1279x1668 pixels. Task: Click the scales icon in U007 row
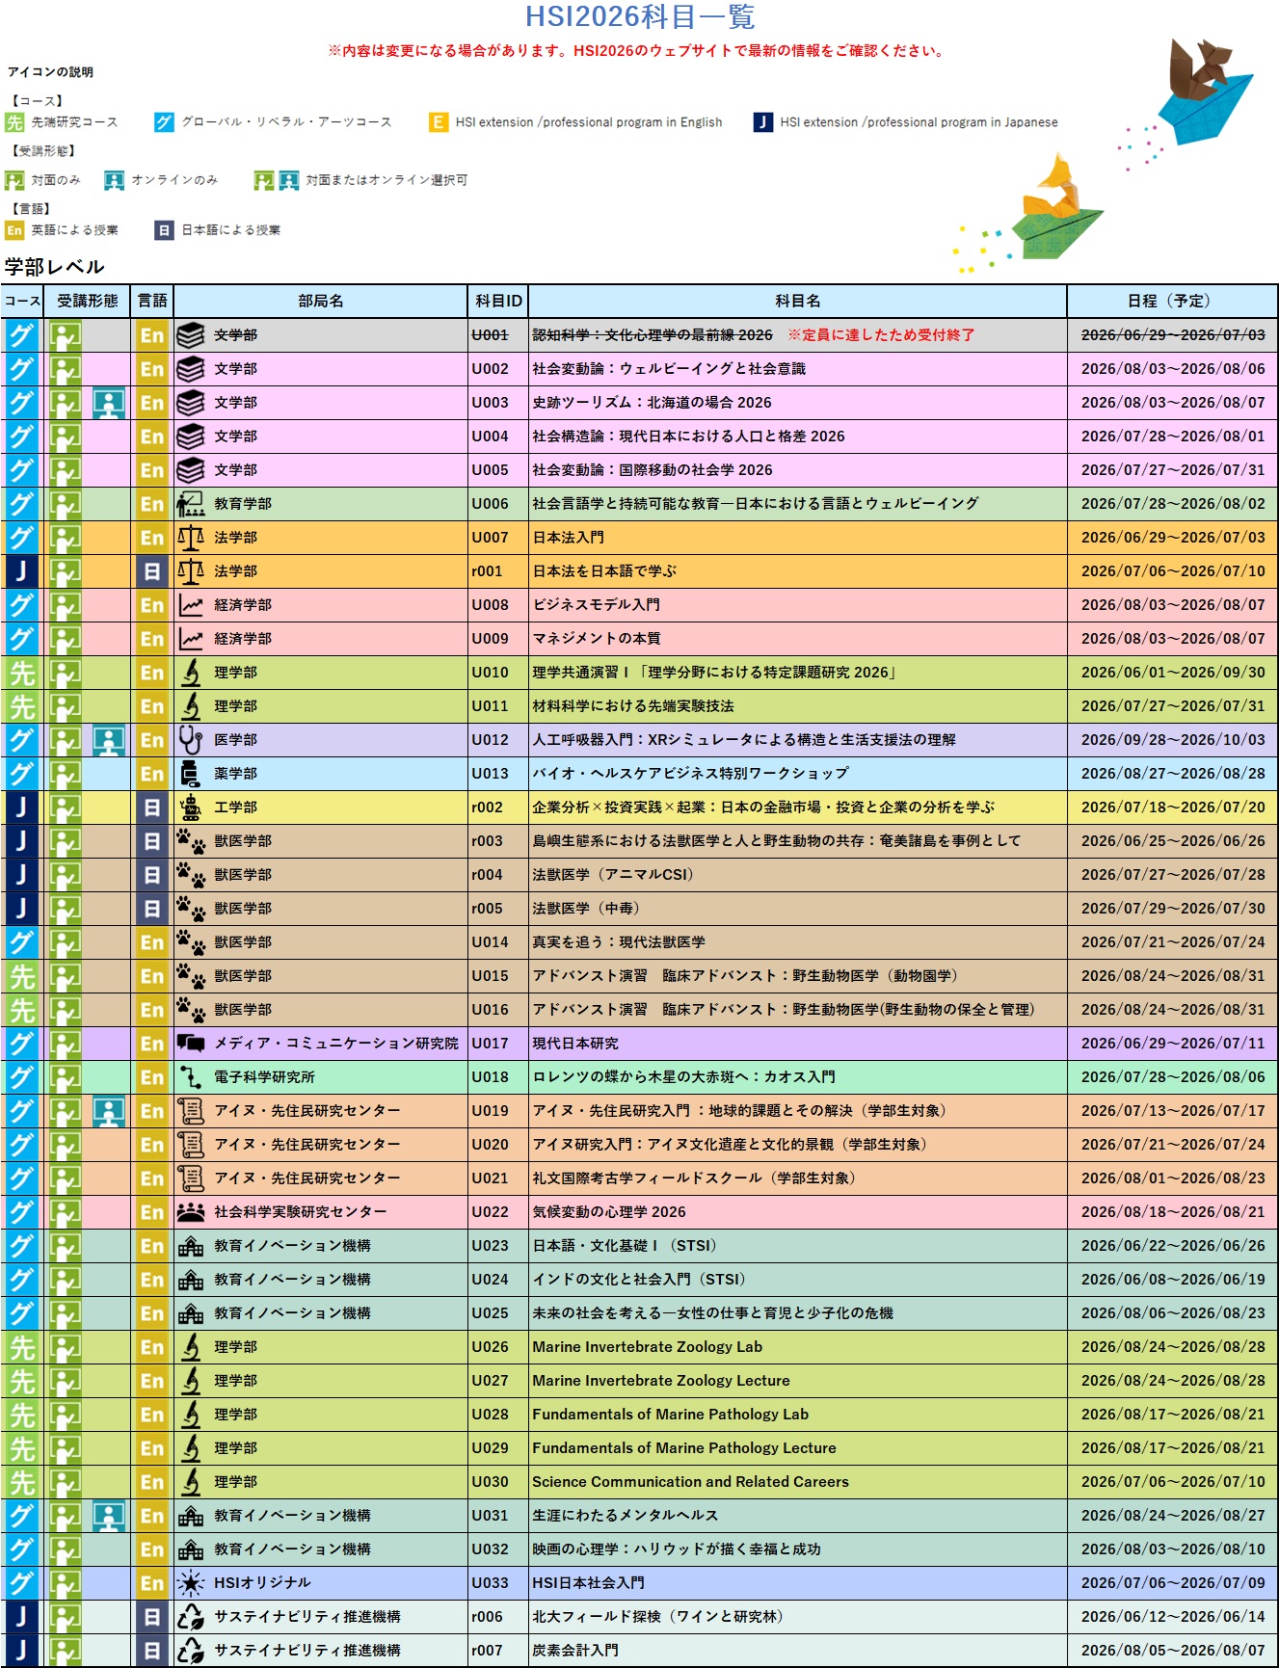pos(191,538)
